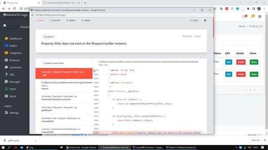Click Show all downloads
Screen dimensions: 268x150
click(255, 140)
